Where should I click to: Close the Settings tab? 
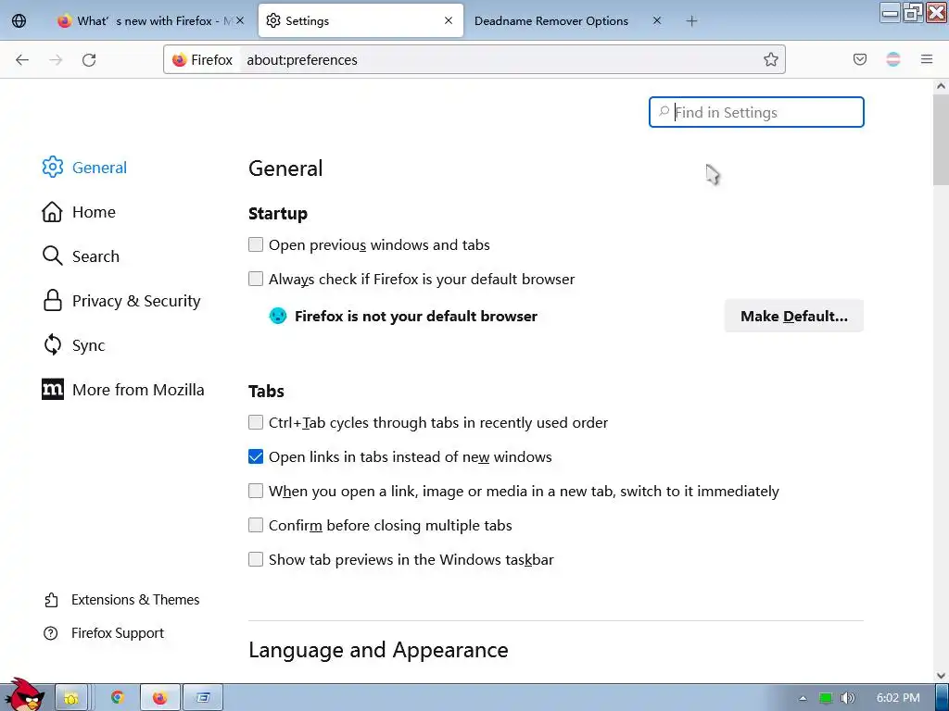coord(449,20)
